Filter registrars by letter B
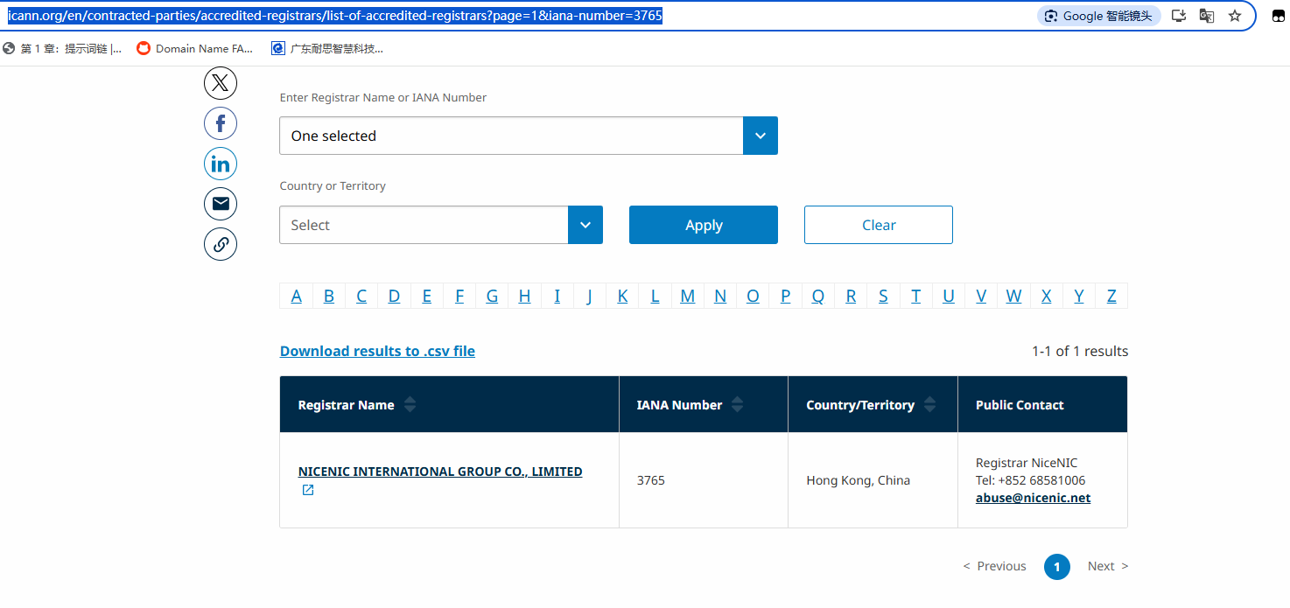The width and height of the screenshot is (1290, 608). point(329,296)
